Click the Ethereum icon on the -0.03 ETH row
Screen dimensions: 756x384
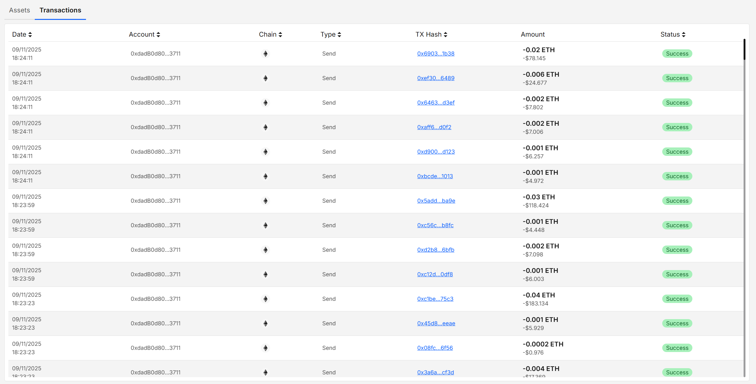[265, 201]
